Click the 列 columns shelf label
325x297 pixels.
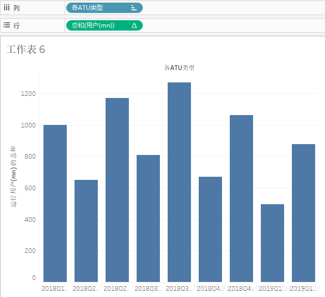(x=17, y=8)
